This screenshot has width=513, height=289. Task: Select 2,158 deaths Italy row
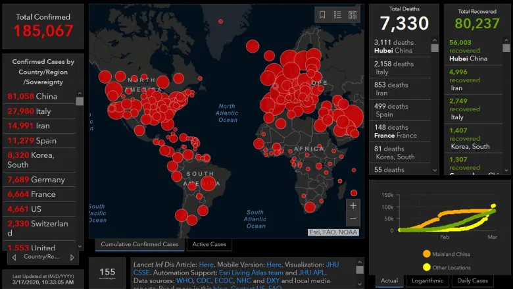(x=400, y=68)
